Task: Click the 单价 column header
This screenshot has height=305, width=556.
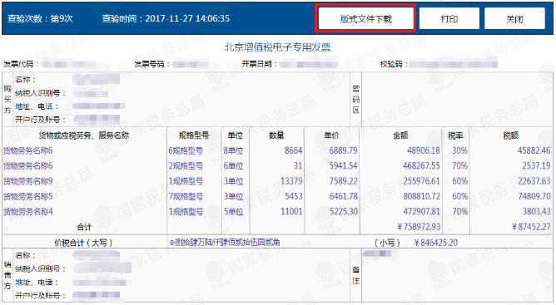Action: [331, 135]
